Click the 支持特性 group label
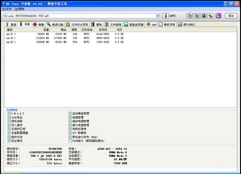Image resolution: width=241 pixels, height=174 pixels. (12, 110)
